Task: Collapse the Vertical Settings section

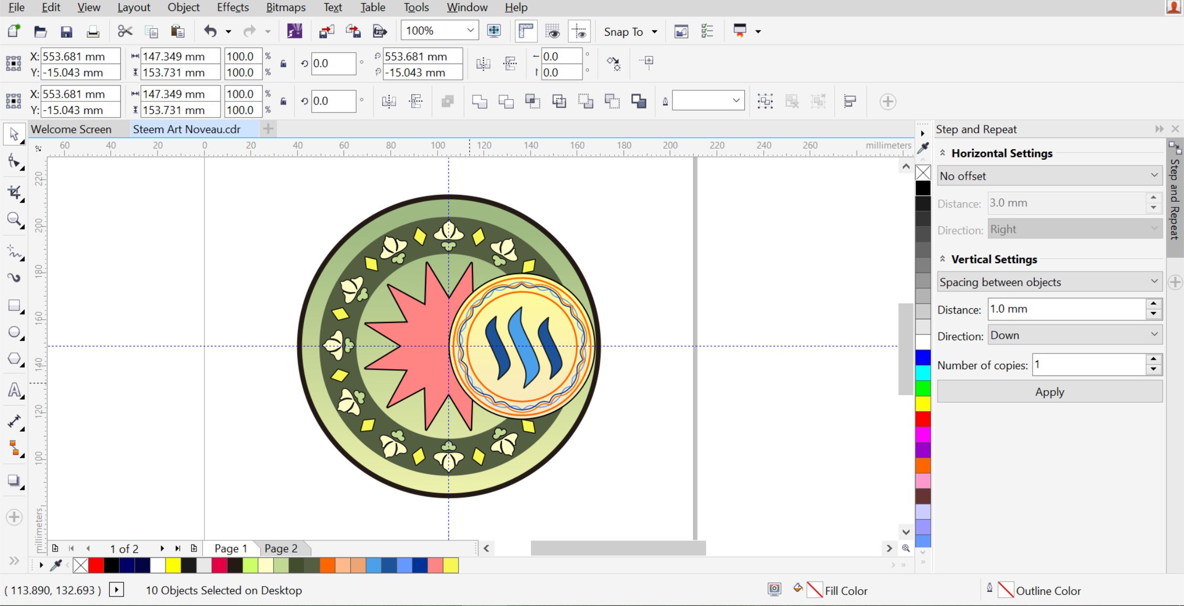Action: [x=942, y=259]
